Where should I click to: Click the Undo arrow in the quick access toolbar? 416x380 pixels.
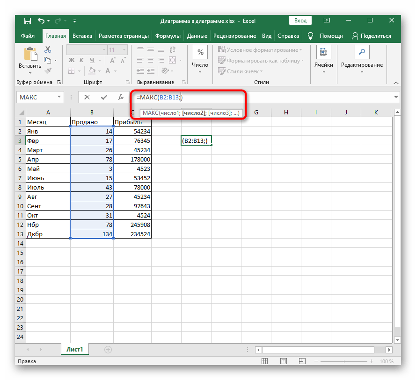tap(41, 21)
